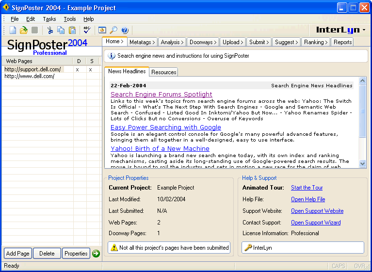372x272 pixels.
Task: Click the preview window toolbar icon
Action: (102, 30)
